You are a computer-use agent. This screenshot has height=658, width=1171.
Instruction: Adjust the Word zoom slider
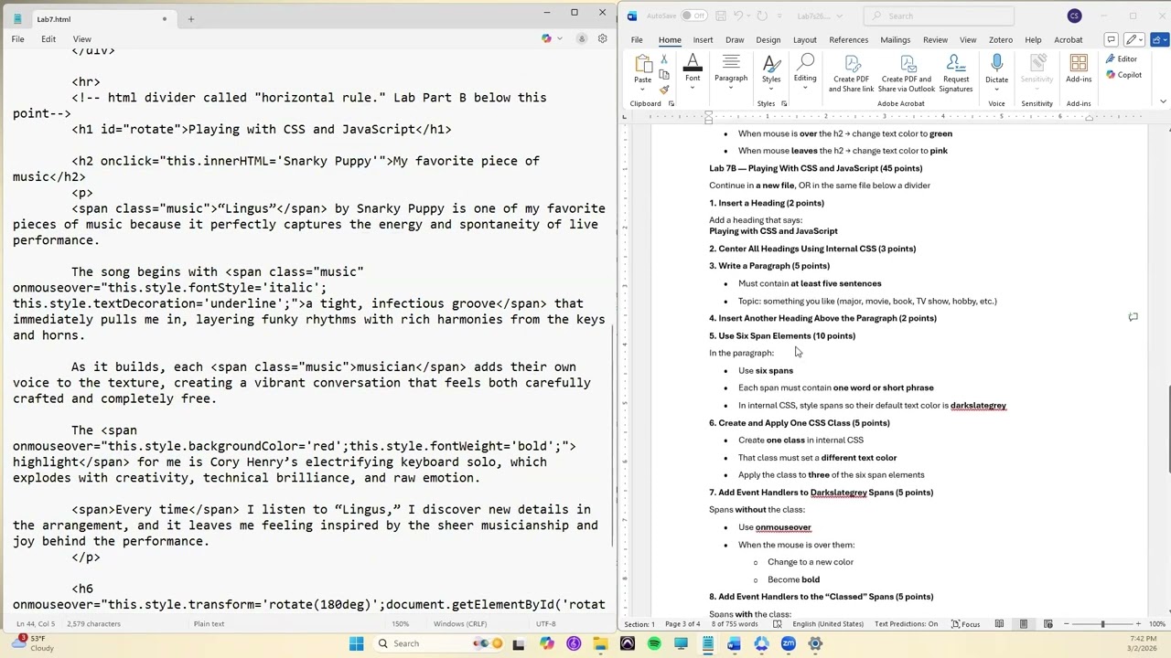click(x=1102, y=624)
